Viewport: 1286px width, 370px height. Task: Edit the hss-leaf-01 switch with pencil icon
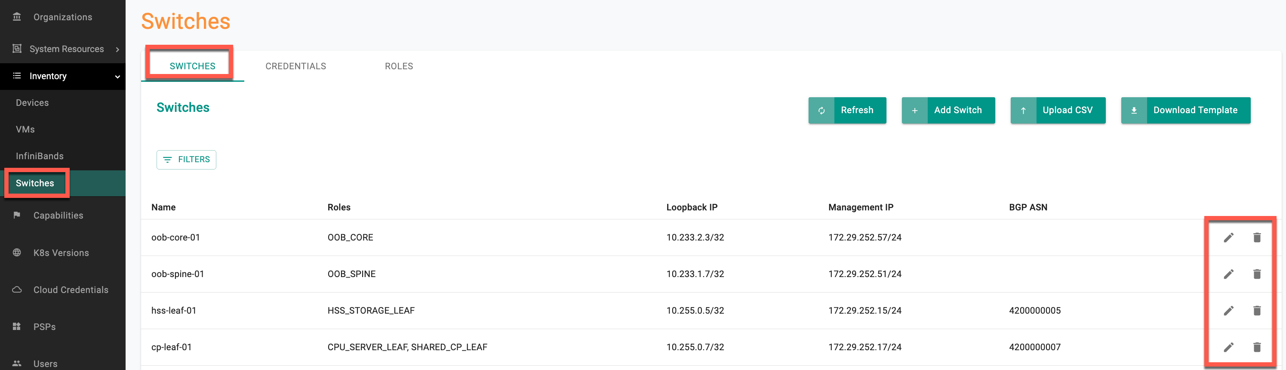1229,311
